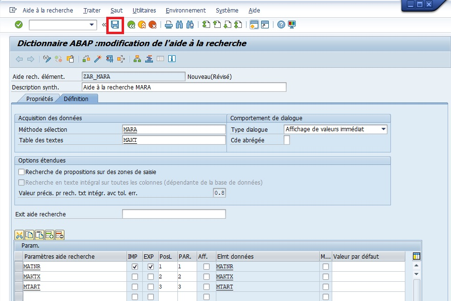Viewport: 451px width, 301px height.
Task: Click the scissors Cut icon above table
Action: pos(19,235)
